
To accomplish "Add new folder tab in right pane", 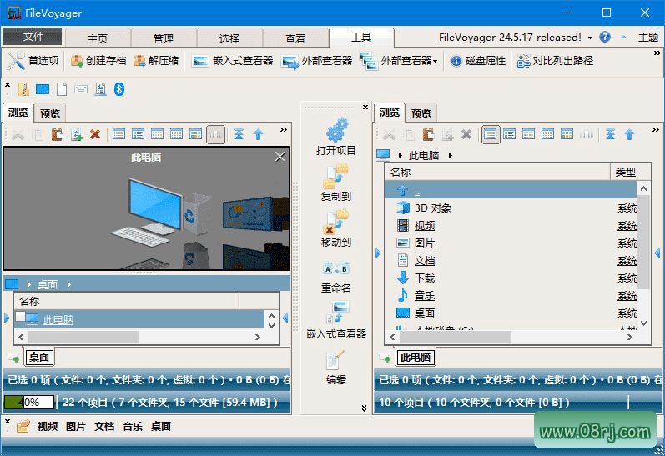I will pyautogui.click(x=385, y=358).
